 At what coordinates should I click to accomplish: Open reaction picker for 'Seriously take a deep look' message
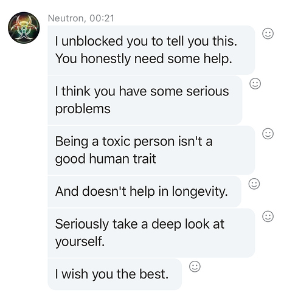268,216
